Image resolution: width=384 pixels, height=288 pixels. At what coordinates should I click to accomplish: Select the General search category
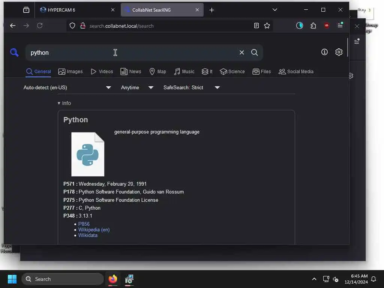pos(39,72)
